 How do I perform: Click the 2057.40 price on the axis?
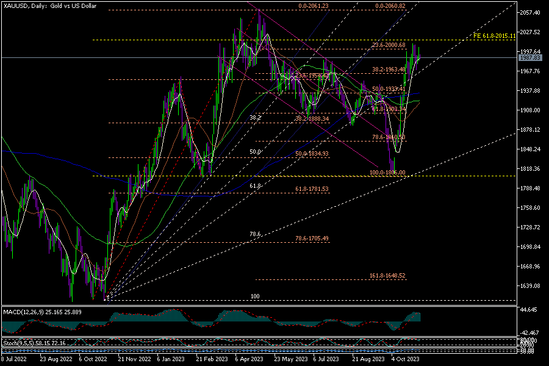[529, 12]
